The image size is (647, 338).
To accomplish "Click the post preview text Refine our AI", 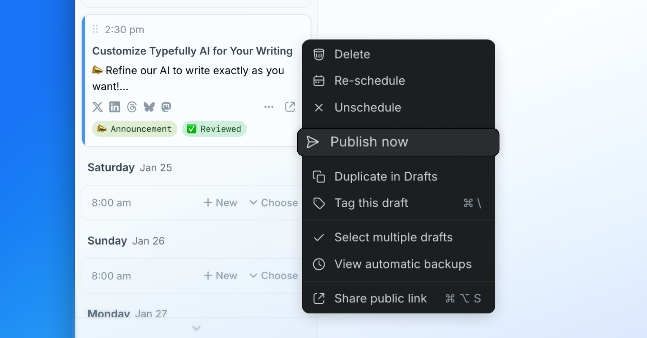I will coord(188,79).
